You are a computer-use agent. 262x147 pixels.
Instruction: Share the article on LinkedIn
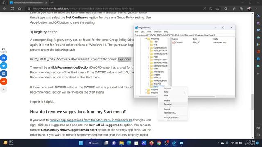(4, 73)
